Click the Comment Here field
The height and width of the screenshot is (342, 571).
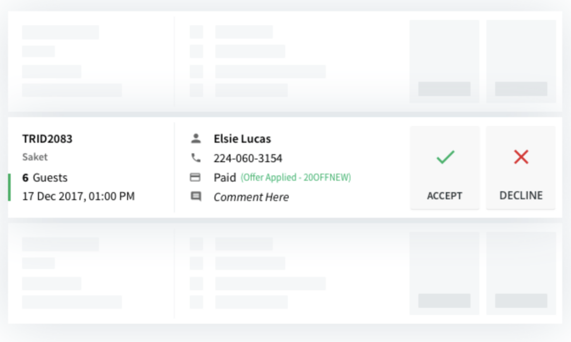click(x=251, y=197)
